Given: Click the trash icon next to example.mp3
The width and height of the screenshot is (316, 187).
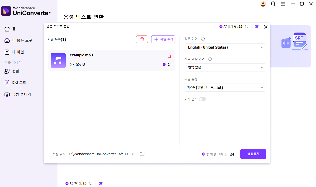Looking at the screenshot, I should [169, 56].
